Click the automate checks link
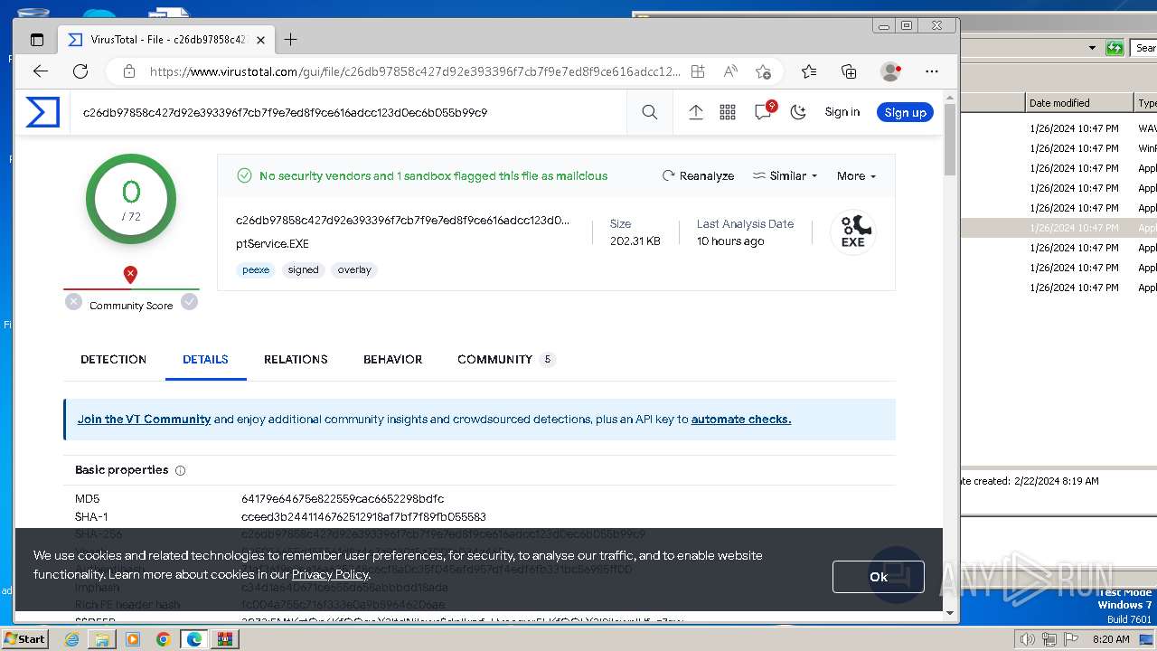This screenshot has width=1157, height=651. click(741, 420)
